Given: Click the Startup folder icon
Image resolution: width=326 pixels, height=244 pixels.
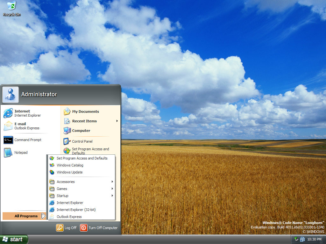Looking at the screenshot, I should tap(52, 196).
